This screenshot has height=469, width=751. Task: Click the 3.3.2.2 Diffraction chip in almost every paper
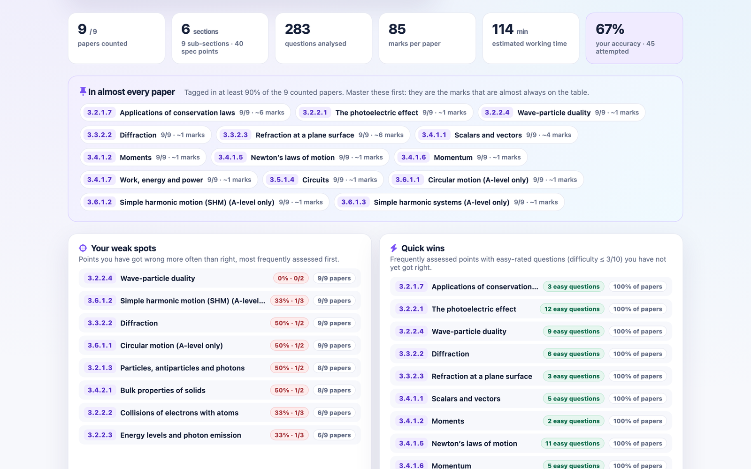click(146, 135)
